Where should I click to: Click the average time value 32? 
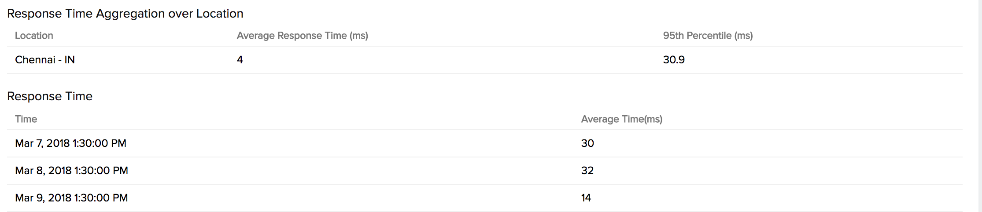(x=587, y=171)
